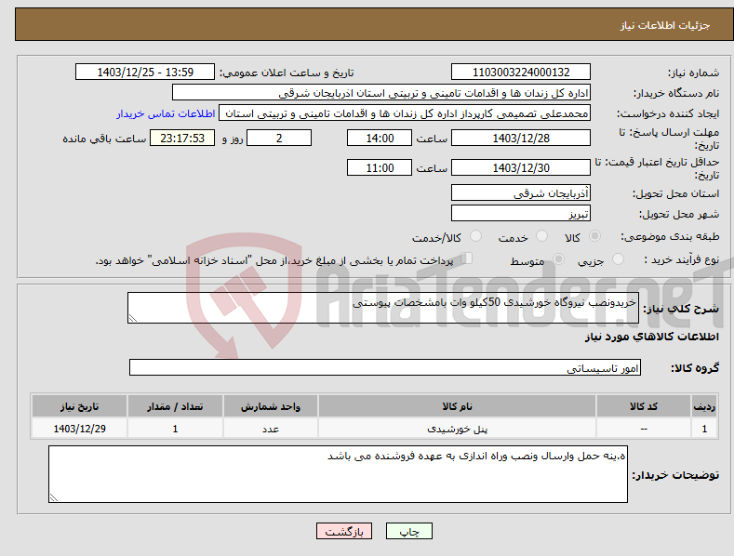734x556 pixels.
Task: Click the response deadline date 1403/12/28
Action: pyautogui.click(x=521, y=138)
